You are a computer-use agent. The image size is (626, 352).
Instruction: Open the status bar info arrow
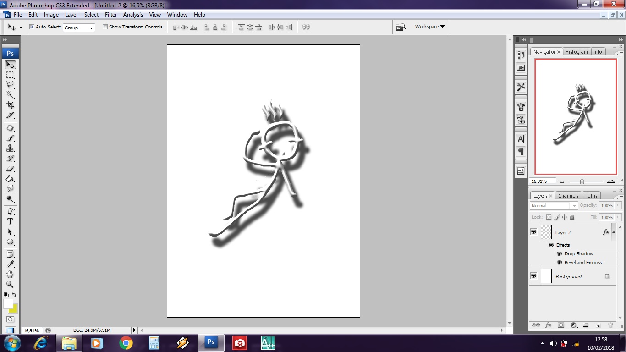[134, 330]
